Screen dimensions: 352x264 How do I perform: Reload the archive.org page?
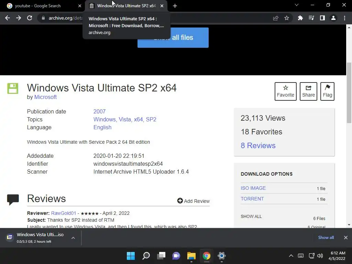point(30,18)
